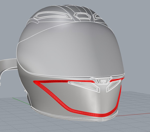Click the AGV logo badge on helmet
The width and height of the screenshot is (150, 132).
click(103, 81)
